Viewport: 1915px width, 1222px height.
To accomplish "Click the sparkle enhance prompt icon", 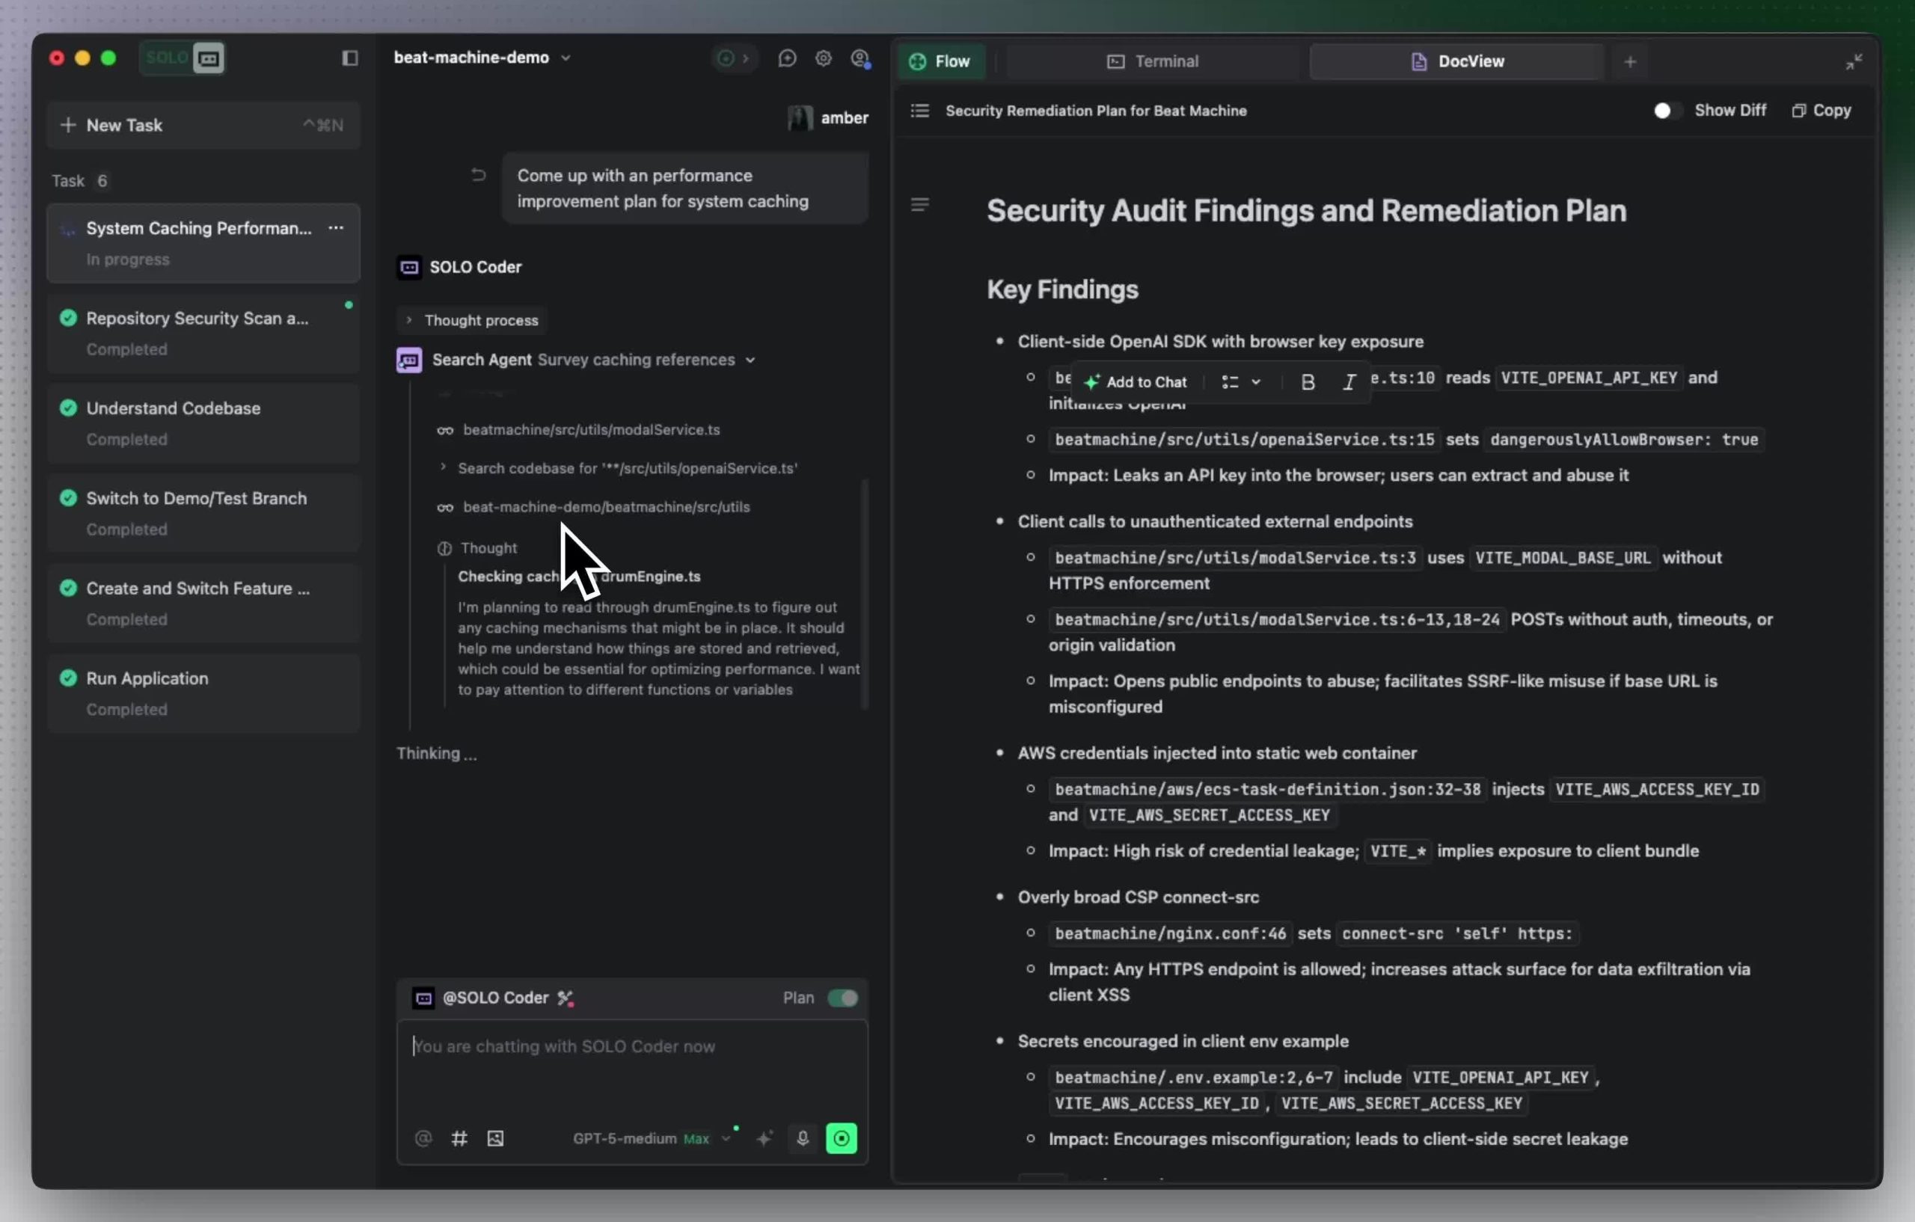I will coord(765,1138).
